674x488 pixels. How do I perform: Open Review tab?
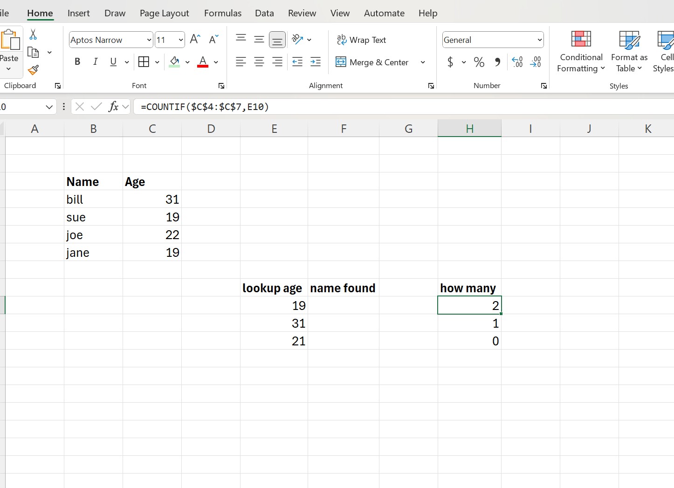tap(302, 13)
